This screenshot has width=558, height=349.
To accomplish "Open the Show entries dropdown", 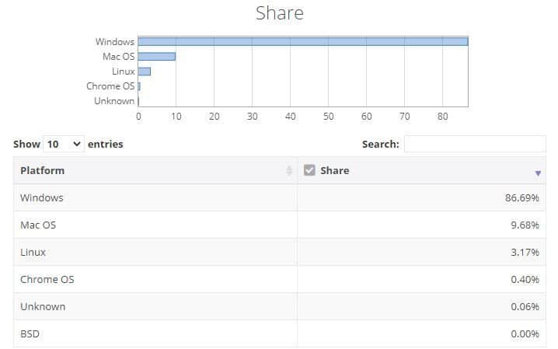I will pyautogui.click(x=64, y=144).
